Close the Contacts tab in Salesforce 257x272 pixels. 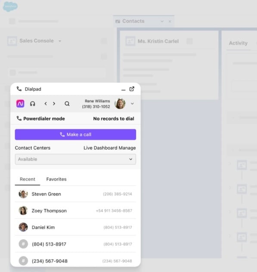pyautogui.click(x=170, y=22)
